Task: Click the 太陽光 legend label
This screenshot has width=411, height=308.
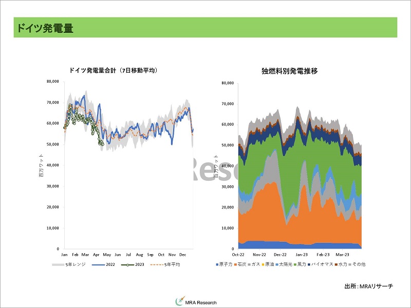Action: (x=286, y=264)
